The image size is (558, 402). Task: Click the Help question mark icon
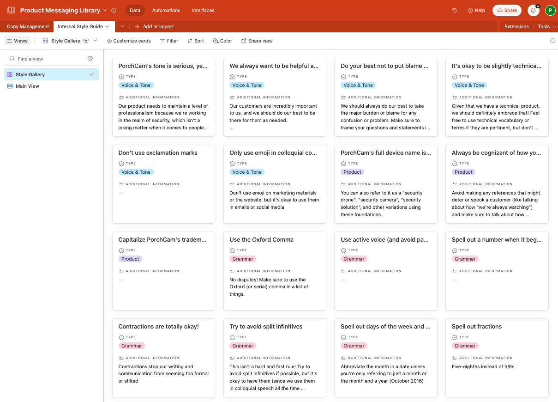pyautogui.click(x=476, y=10)
